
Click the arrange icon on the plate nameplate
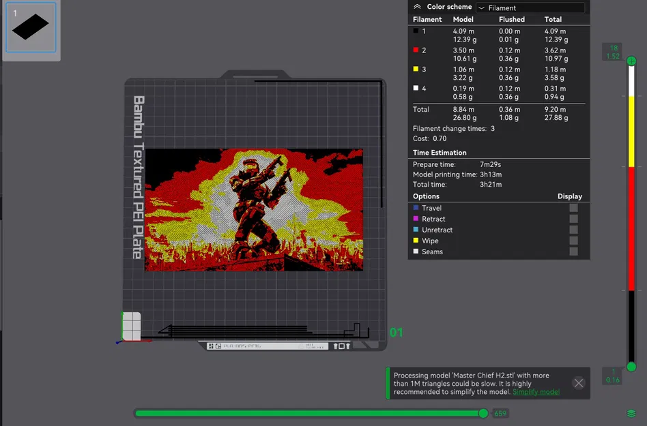pyautogui.click(x=211, y=346)
